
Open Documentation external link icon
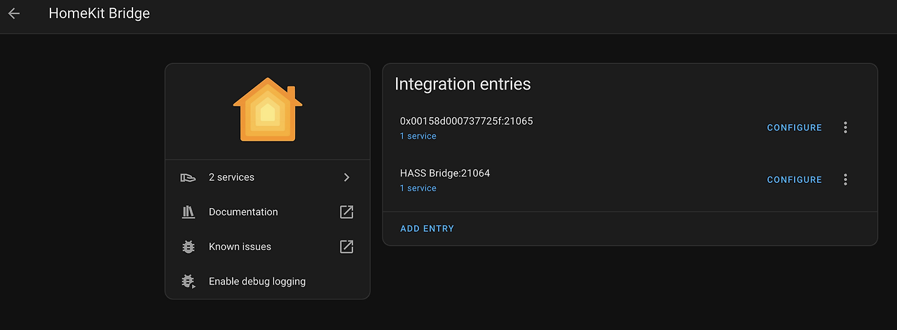(346, 212)
